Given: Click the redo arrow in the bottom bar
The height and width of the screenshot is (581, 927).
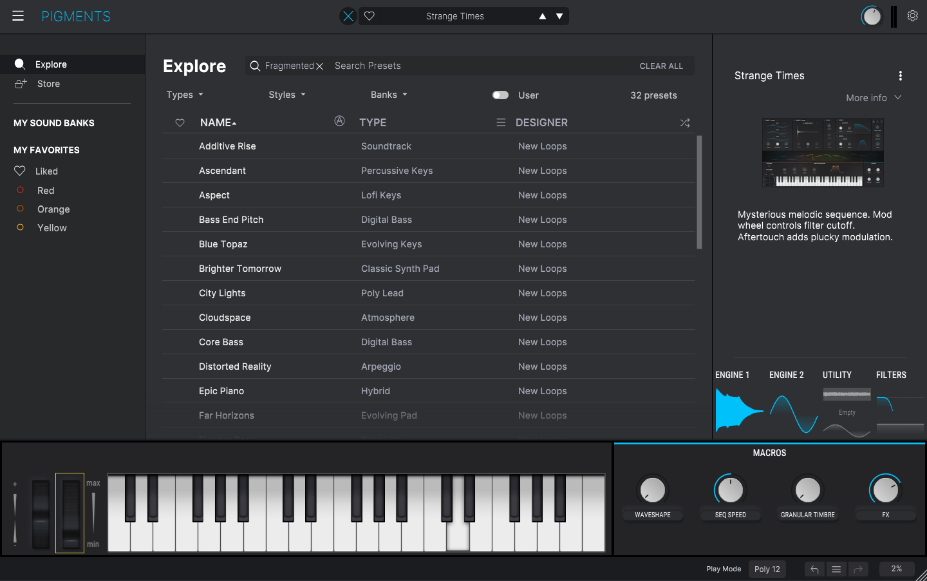Looking at the screenshot, I should (x=858, y=569).
